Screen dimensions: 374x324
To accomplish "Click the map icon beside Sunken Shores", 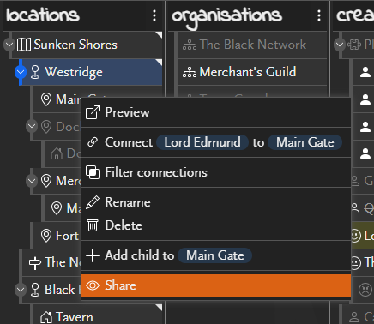I will [23, 45].
